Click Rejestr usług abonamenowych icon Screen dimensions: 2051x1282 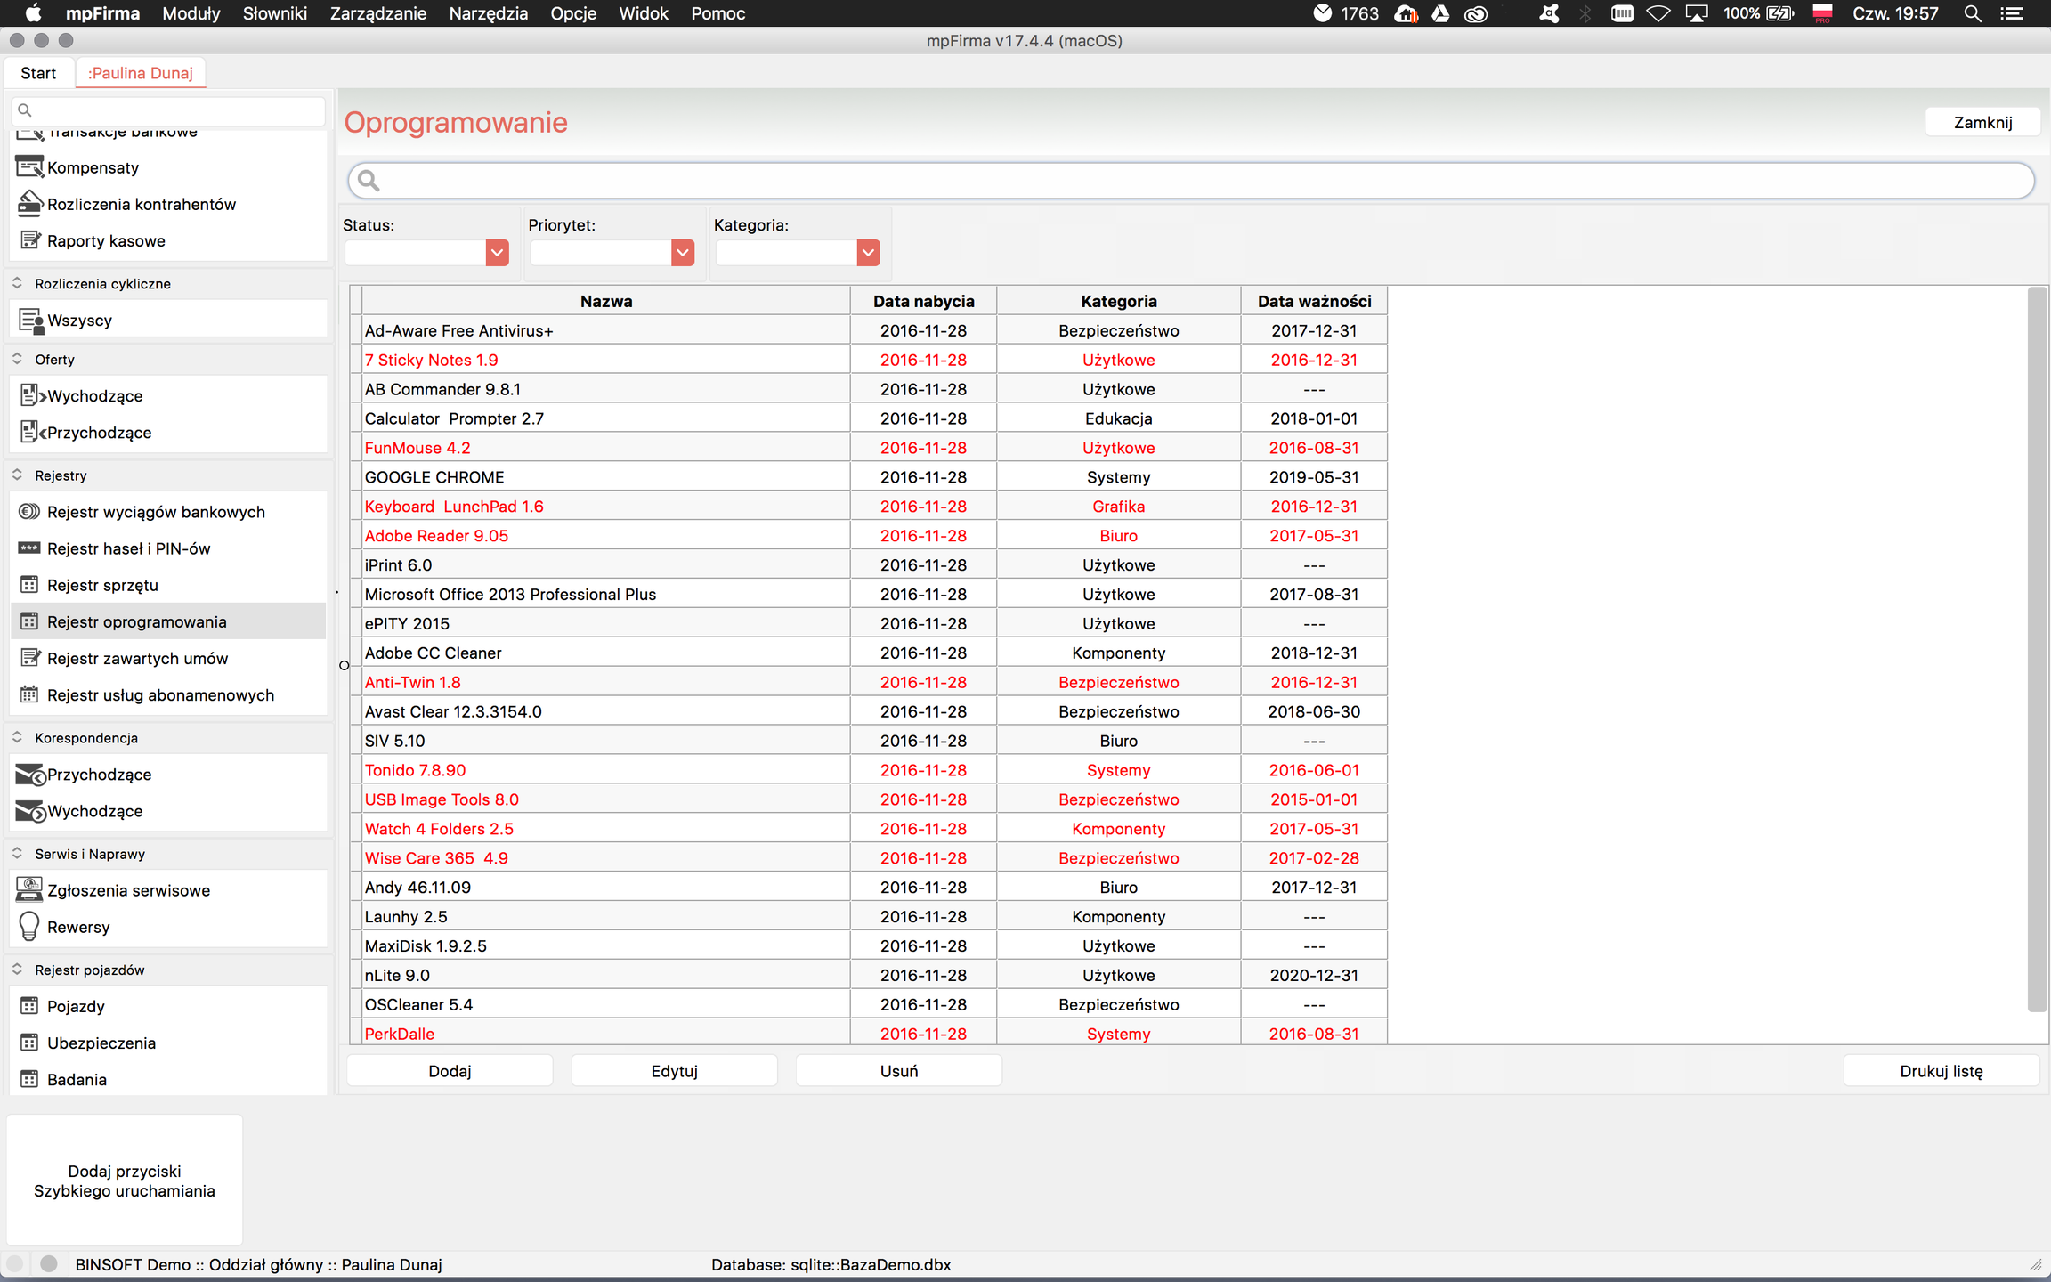tap(29, 694)
